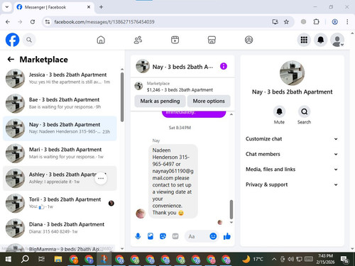Open Torii's 3 beds 2bath Apartment chat
Screen dimensions: 355x266
tap(60, 203)
